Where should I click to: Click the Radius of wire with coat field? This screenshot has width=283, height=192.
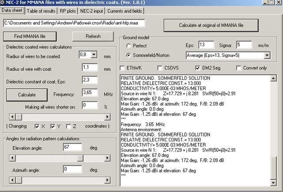point(90,67)
